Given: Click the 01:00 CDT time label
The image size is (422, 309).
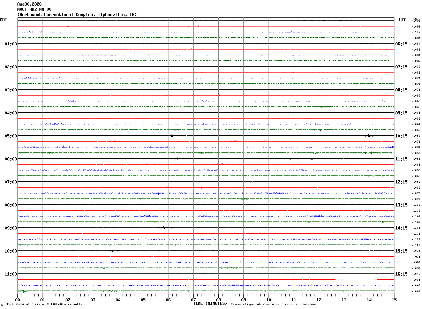Looking at the screenshot, I should (x=11, y=44).
